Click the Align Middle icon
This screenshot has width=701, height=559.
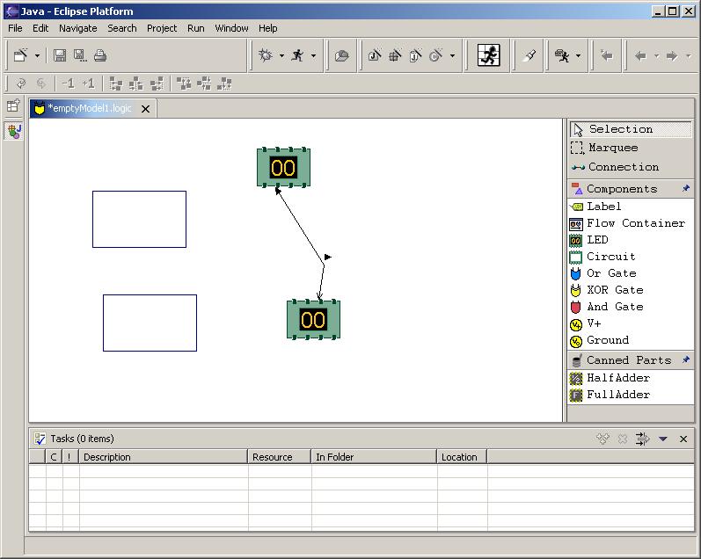click(204, 83)
